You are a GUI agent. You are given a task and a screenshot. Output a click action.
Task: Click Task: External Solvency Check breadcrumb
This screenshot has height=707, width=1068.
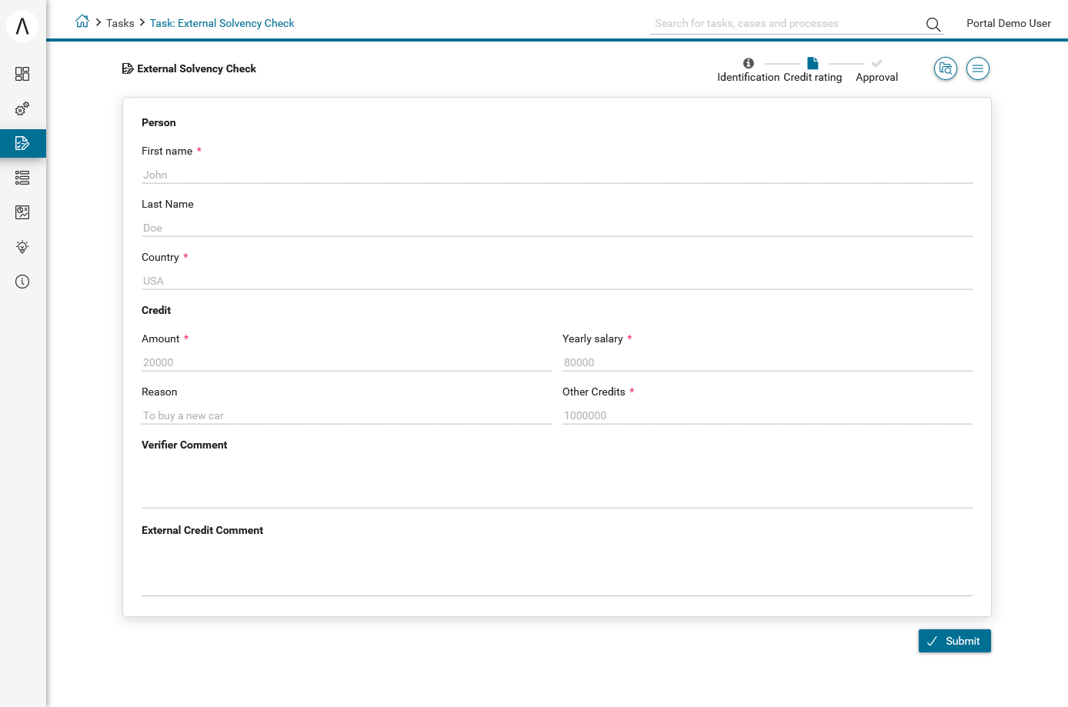coord(222,23)
